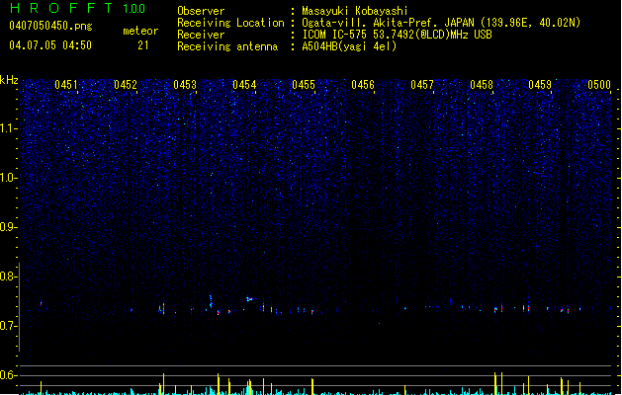622x395 pixels.
Task: Click the 0456 time marker
Action: 363,85
